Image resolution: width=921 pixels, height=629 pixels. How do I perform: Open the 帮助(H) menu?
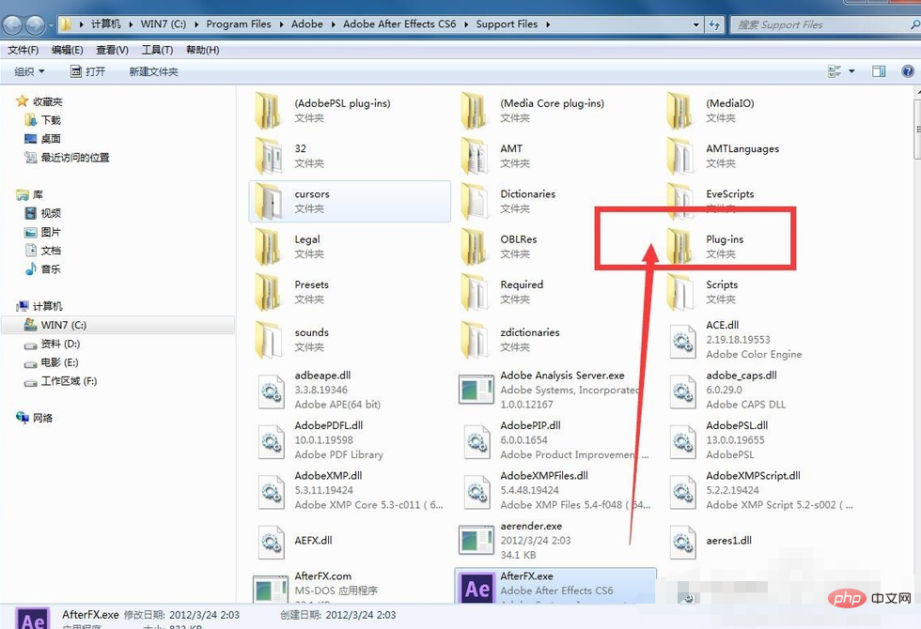[203, 50]
